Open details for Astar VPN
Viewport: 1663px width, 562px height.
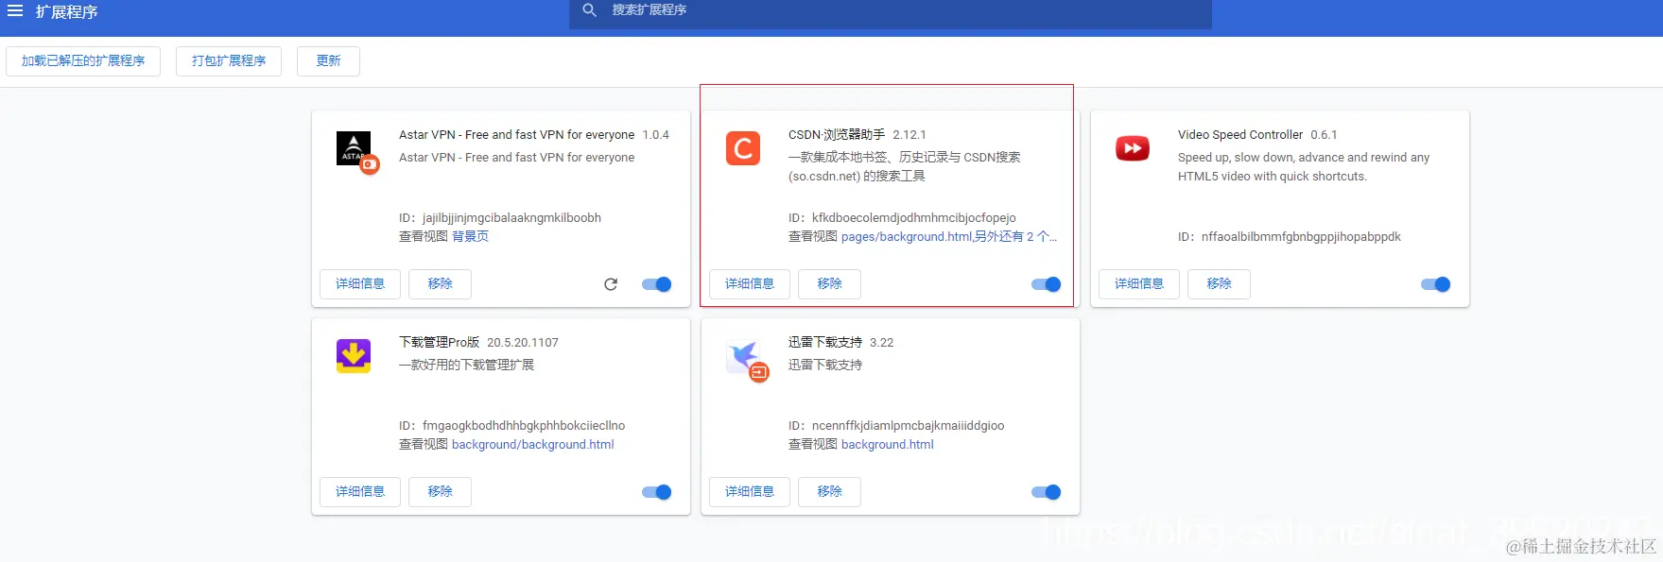[360, 284]
